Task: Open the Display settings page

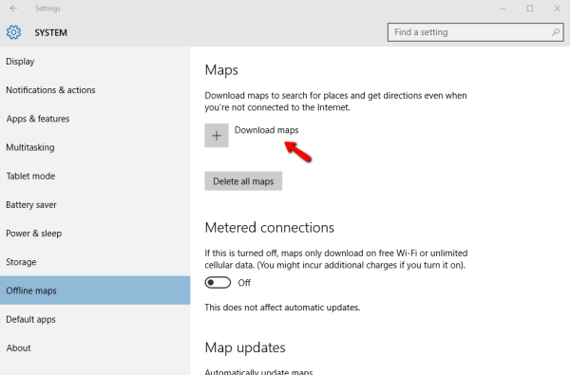Action: coord(95,62)
